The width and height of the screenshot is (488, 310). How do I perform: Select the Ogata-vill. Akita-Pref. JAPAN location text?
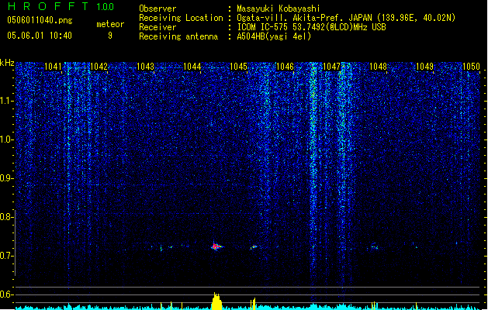coord(346,18)
